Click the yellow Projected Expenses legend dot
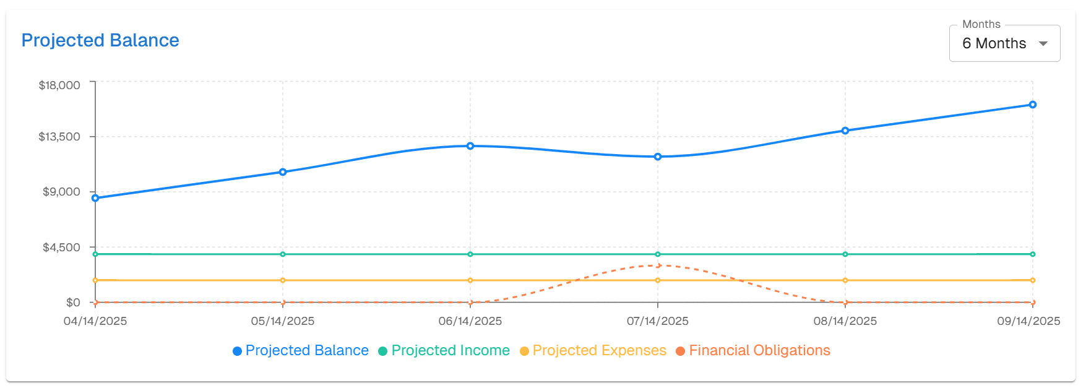The width and height of the screenshot is (1086, 388). coord(524,350)
